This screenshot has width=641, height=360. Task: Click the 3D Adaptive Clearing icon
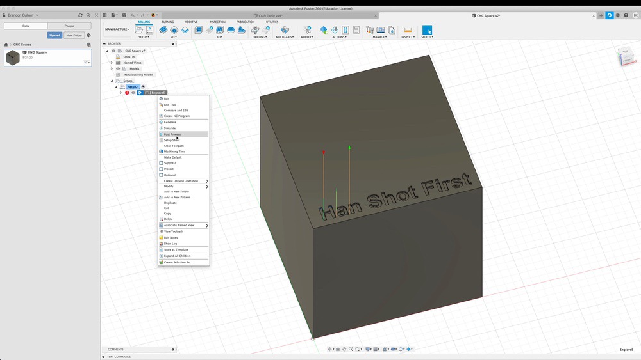[x=198, y=30]
